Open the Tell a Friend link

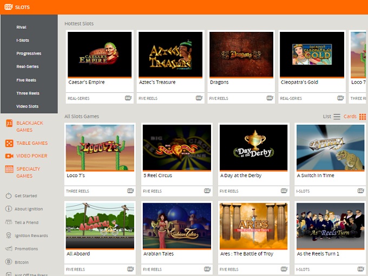pyautogui.click(x=27, y=222)
